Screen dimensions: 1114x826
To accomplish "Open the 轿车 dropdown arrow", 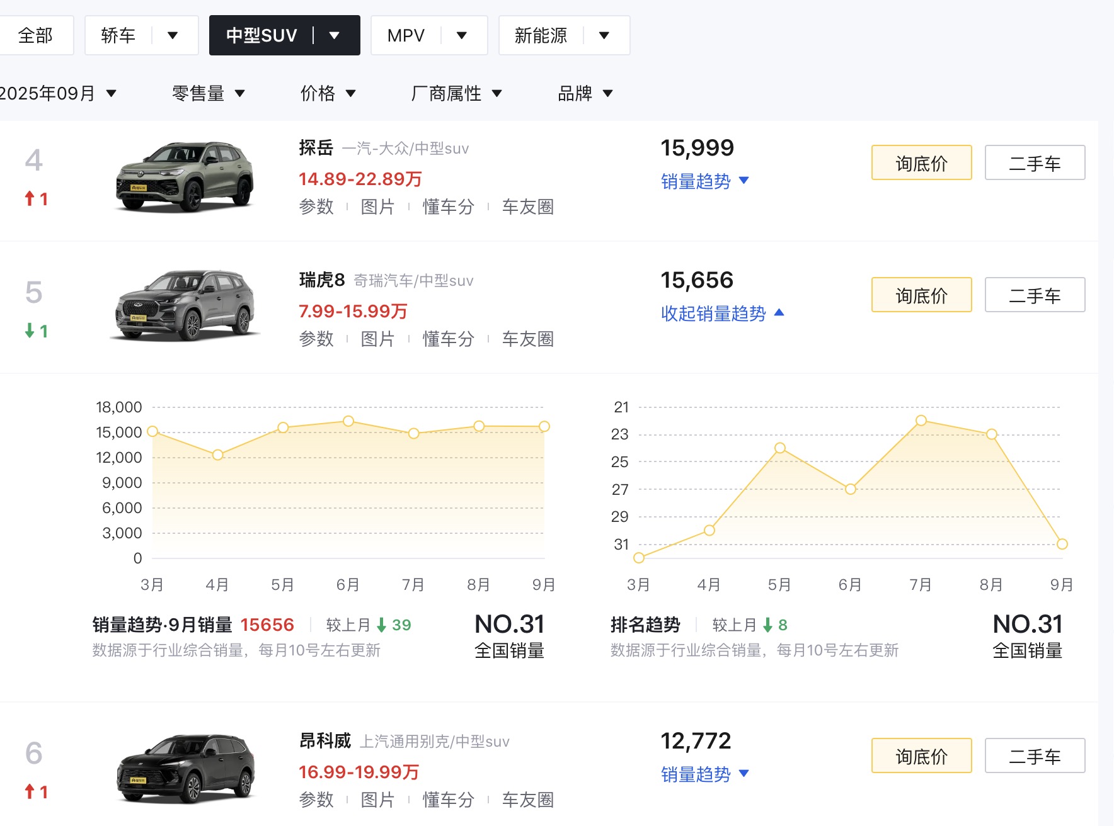I will tap(173, 35).
